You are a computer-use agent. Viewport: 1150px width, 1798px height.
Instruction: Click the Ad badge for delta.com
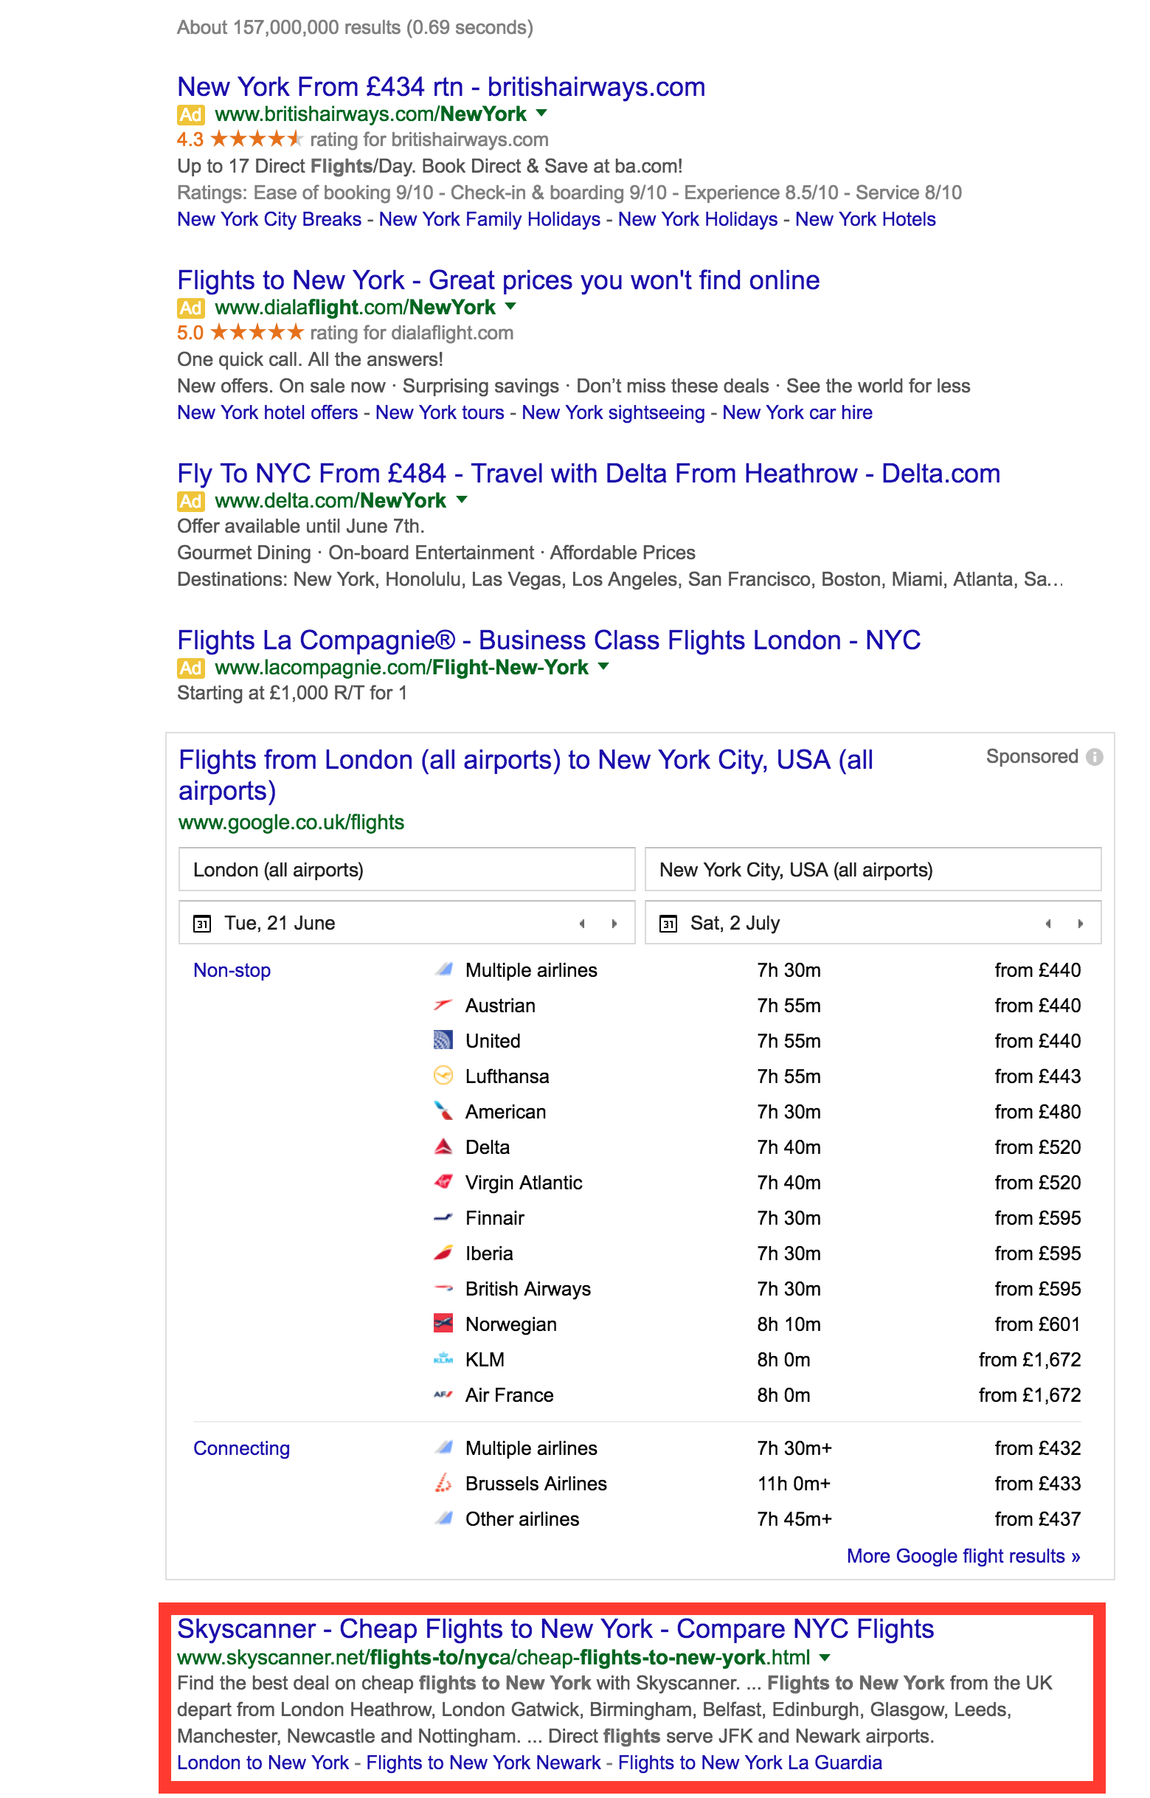pos(190,501)
